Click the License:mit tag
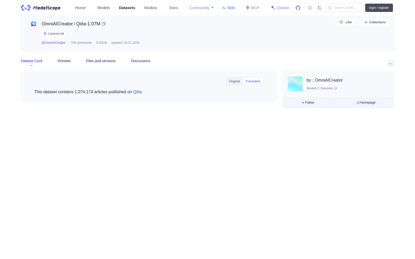 click(x=53, y=34)
